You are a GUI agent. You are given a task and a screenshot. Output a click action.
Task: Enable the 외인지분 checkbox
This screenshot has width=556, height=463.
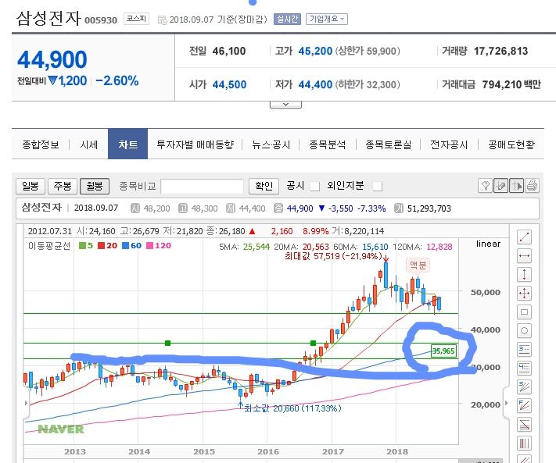(x=378, y=186)
